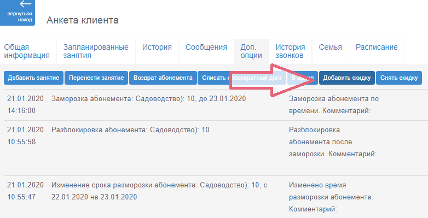Switch to the 'Семья' tab
This screenshot has height=218, width=428.
pos(330,51)
